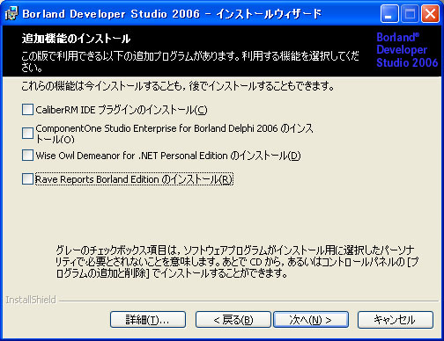444x341 pixels.
Task: Toggle Rave Reports Borland Edition checkbox
Action: point(27,178)
